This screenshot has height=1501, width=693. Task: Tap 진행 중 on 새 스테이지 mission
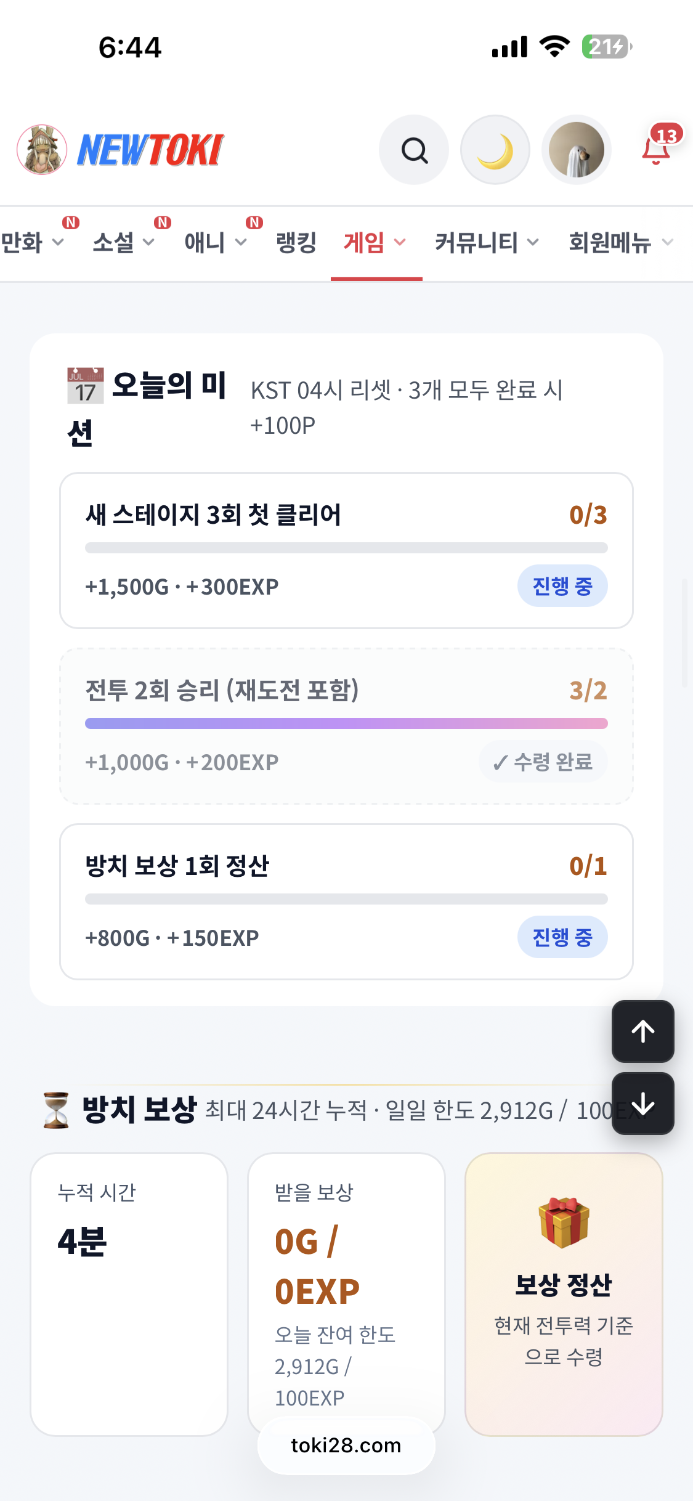coord(562,586)
